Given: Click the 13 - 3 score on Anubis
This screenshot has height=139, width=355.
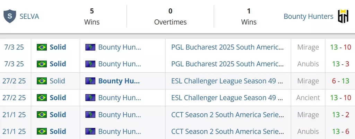Looking at the screenshot, I should pos(340,64).
